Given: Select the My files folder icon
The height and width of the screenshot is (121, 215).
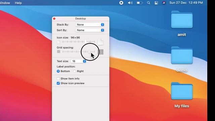Looking at the screenshot, I should pyautogui.click(x=182, y=91).
